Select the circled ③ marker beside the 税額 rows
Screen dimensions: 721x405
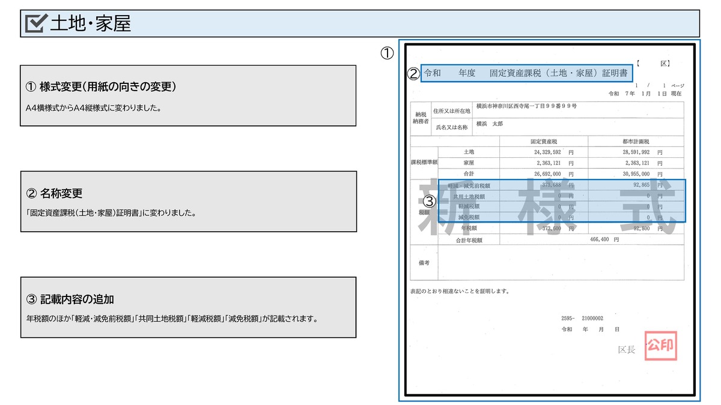click(429, 202)
